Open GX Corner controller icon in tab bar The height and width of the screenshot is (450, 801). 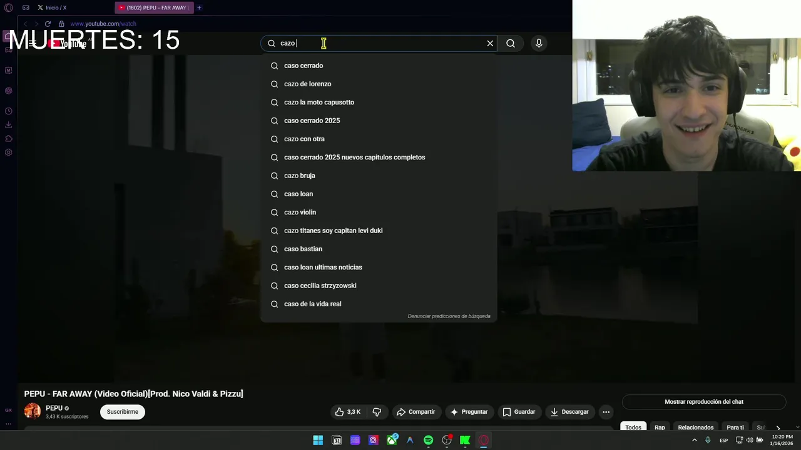[x=26, y=7]
